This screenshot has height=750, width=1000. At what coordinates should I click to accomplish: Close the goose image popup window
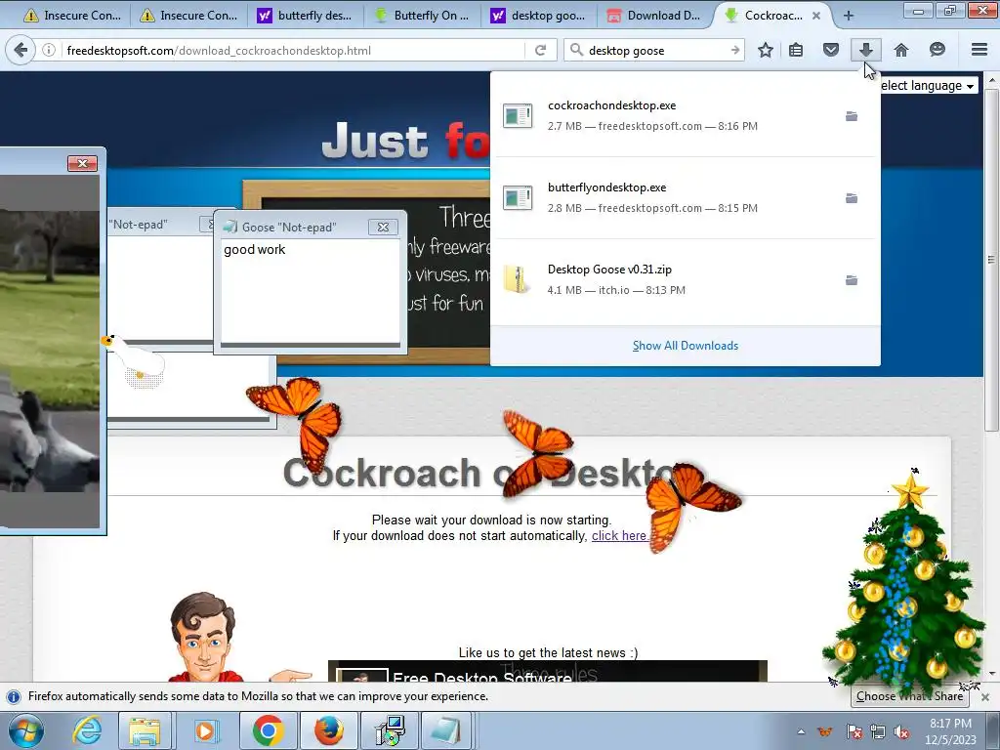(x=82, y=163)
